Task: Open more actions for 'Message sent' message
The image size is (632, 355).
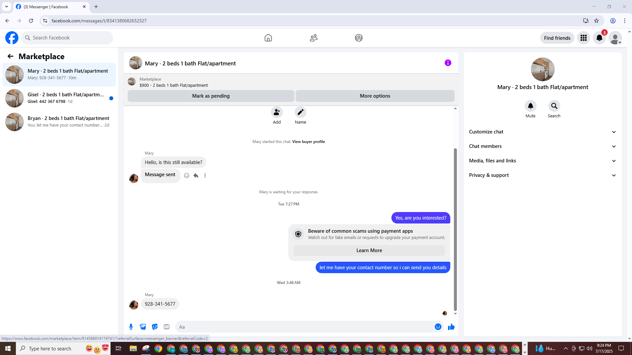Action: 205,176
